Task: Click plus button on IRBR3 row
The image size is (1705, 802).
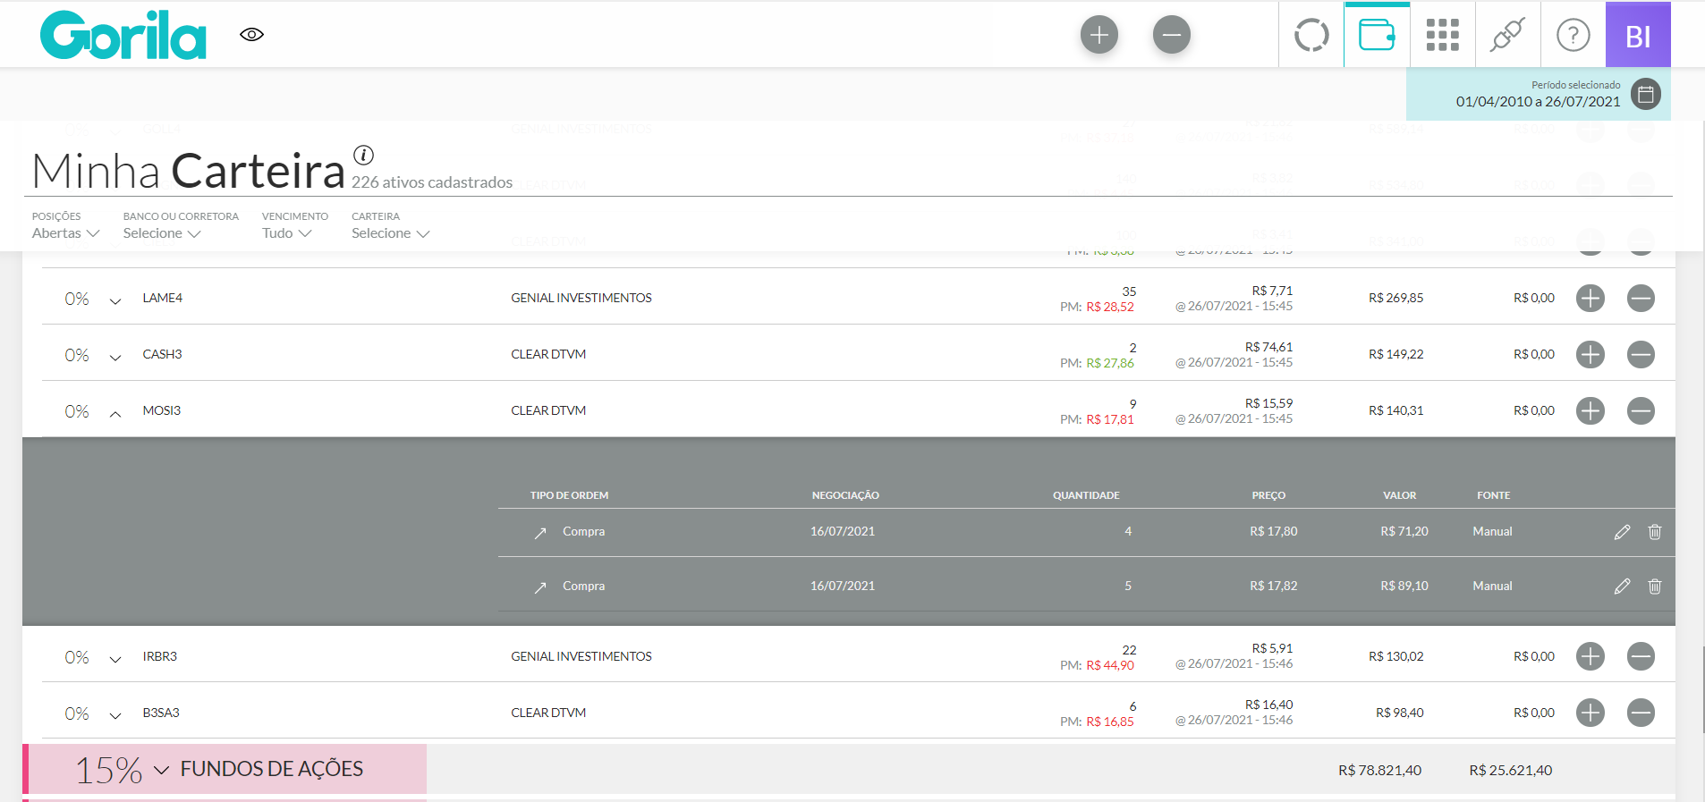Action: click(1590, 657)
